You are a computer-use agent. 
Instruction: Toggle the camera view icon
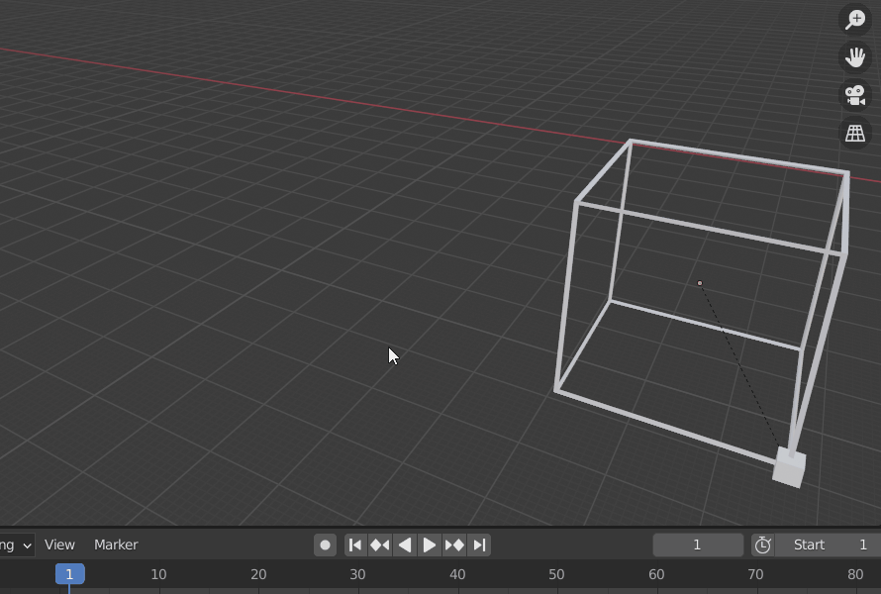click(855, 95)
